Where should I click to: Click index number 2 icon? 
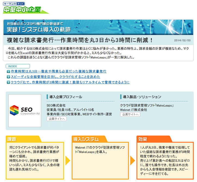coord(8,77)
